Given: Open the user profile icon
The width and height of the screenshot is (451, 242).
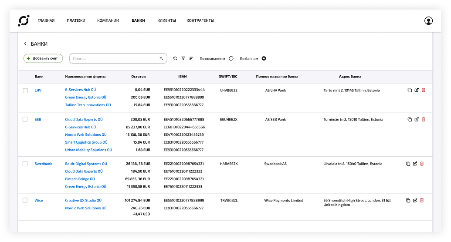Looking at the screenshot, I should click(428, 21).
